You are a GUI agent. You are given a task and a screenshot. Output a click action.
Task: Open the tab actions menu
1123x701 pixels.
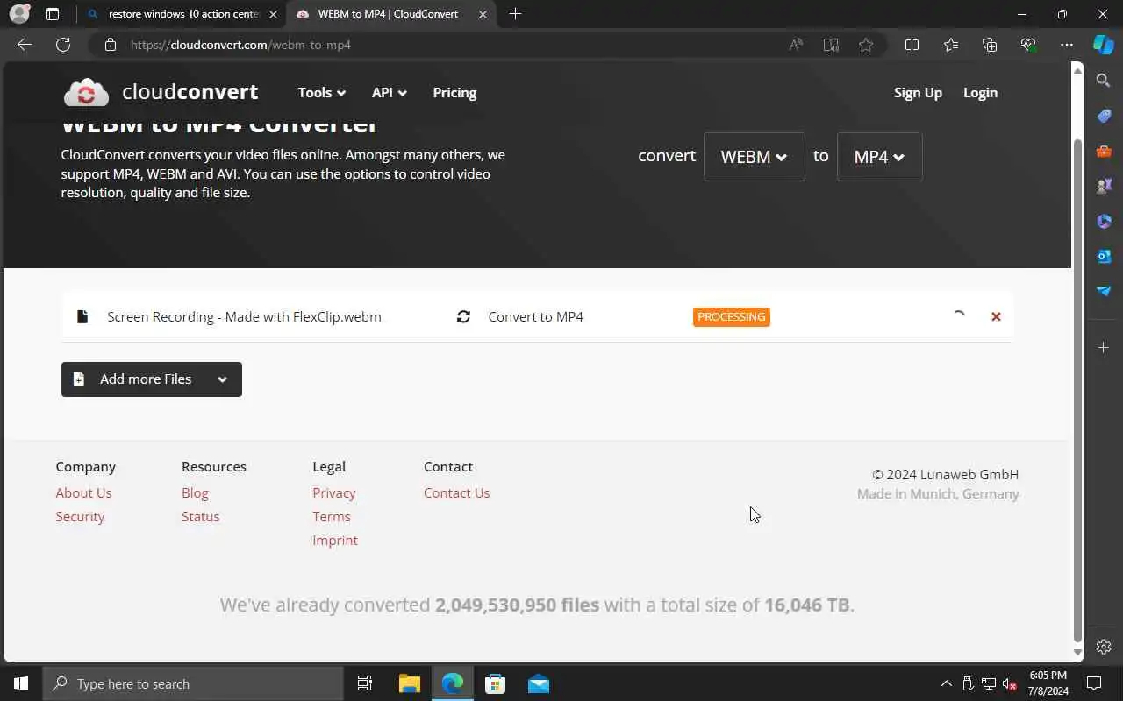53,14
